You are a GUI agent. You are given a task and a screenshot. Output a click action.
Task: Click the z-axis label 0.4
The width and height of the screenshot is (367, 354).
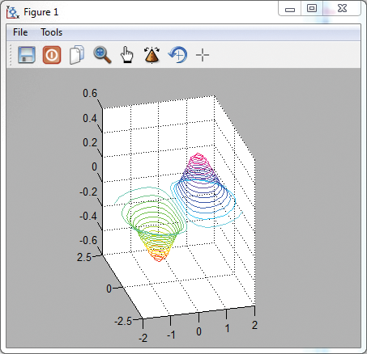point(90,118)
